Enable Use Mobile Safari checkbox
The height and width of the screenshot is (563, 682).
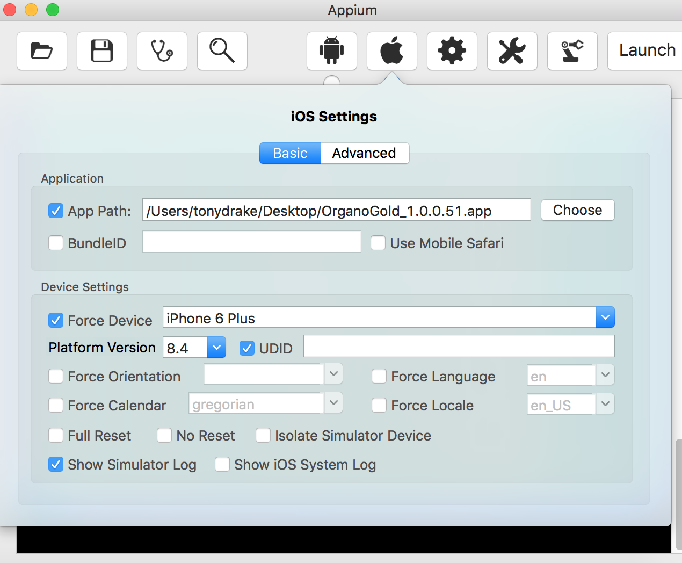[x=378, y=243]
